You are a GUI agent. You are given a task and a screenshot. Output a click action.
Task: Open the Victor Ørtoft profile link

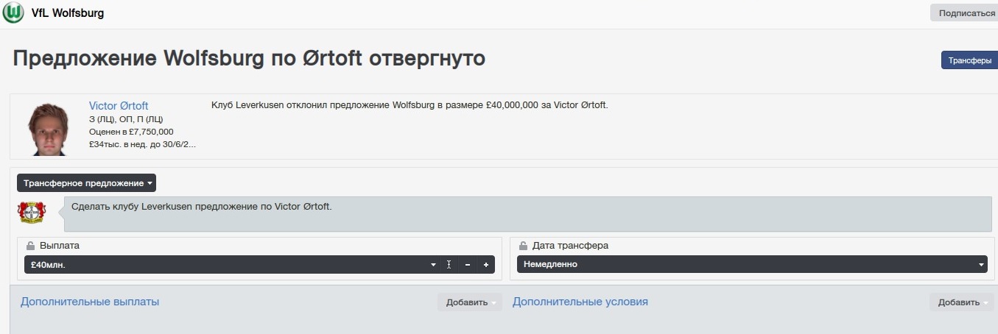click(x=119, y=106)
